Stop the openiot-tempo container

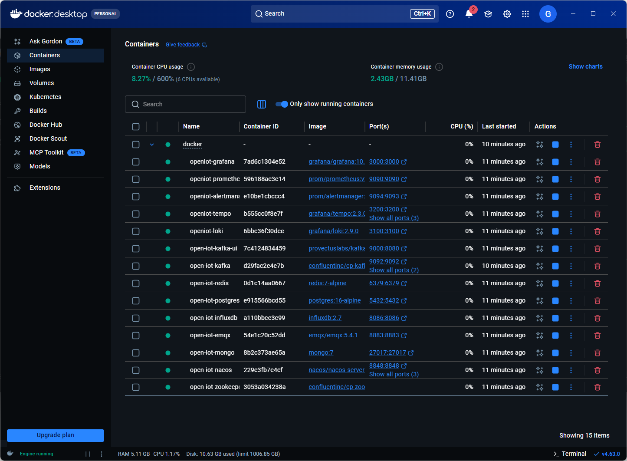point(555,214)
